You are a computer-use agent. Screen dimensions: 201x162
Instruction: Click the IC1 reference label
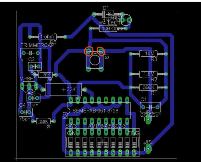pyautogui.click(x=65, y=115)
